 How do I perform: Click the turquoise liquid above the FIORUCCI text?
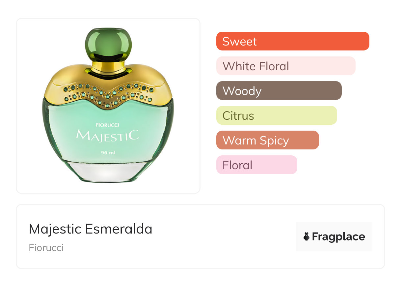[x=108, y=114]
